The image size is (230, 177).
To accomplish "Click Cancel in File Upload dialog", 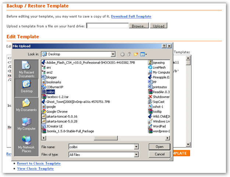I will 159,154.
